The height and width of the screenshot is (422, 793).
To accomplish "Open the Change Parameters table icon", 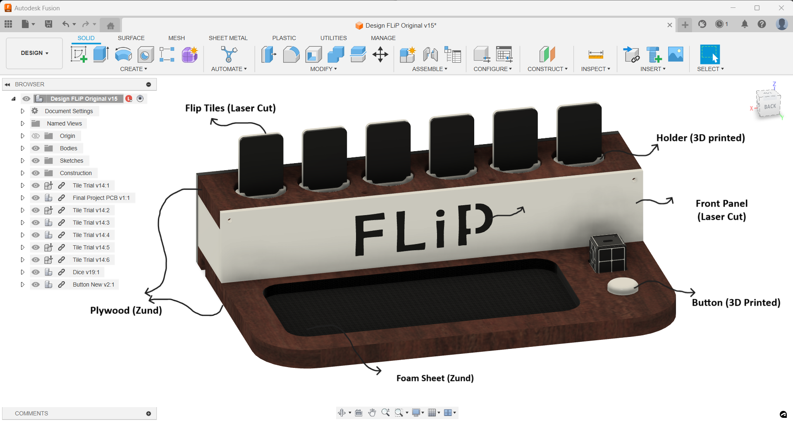I will tap(504, 55).
